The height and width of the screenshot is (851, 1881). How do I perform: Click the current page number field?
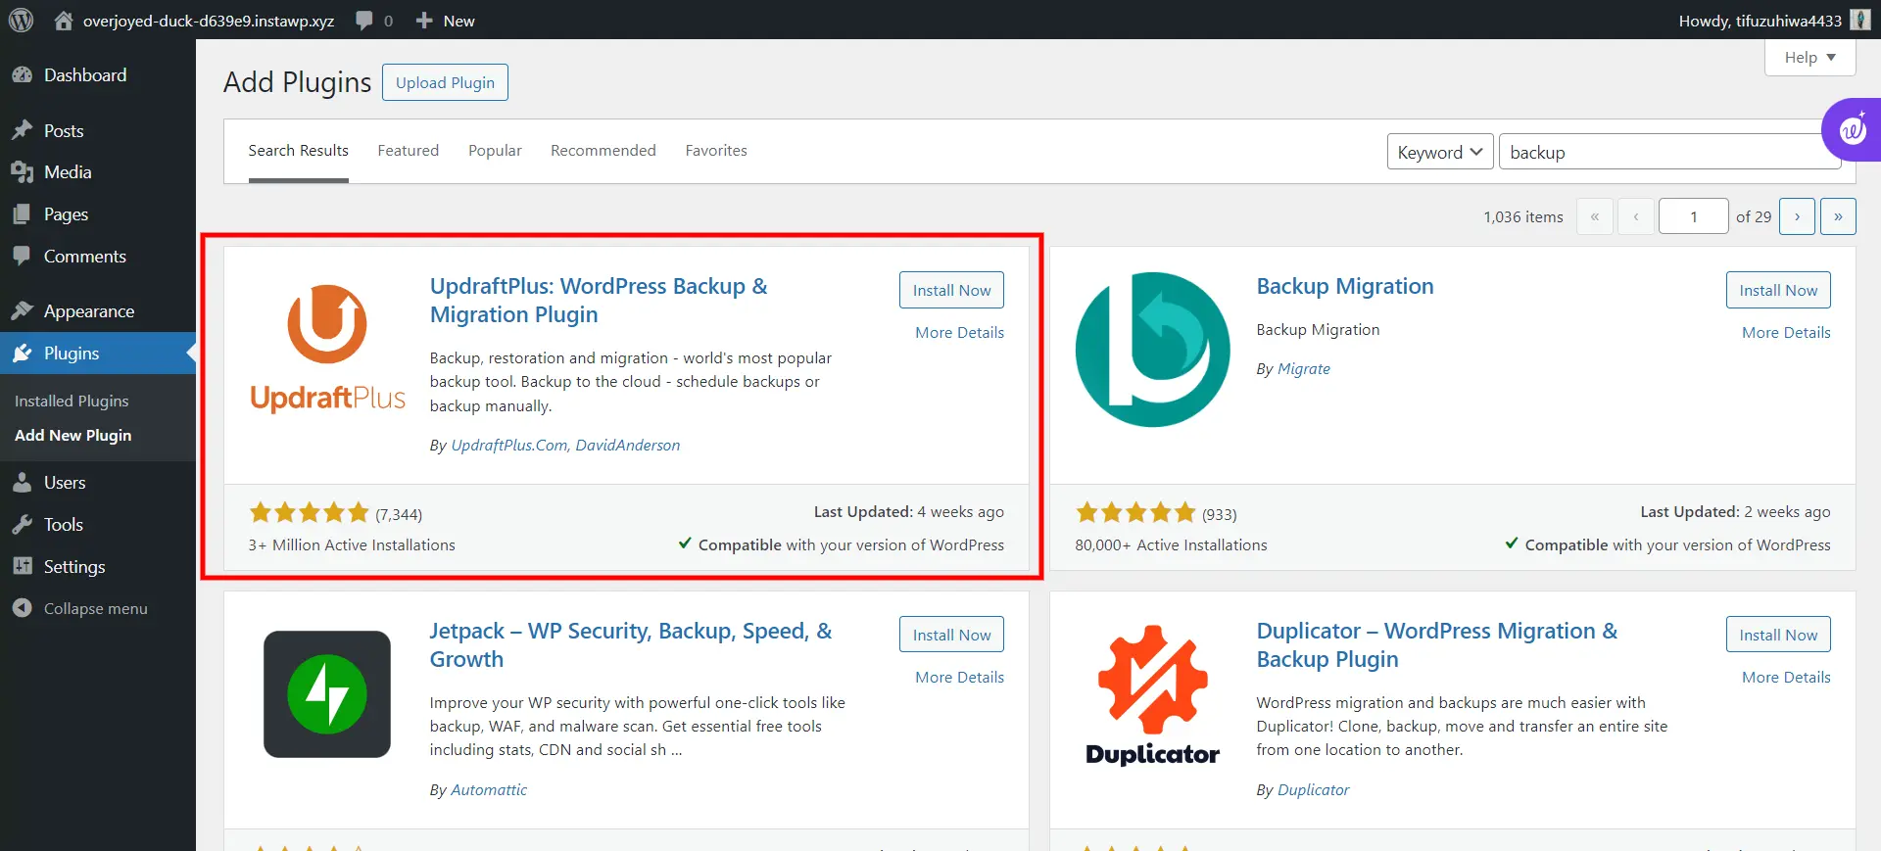pos(1693,216)
